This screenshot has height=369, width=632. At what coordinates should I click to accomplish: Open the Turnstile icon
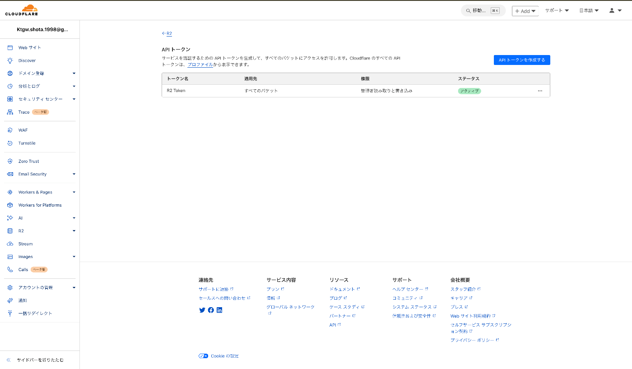pyautogui.click(x=10, y=143)
